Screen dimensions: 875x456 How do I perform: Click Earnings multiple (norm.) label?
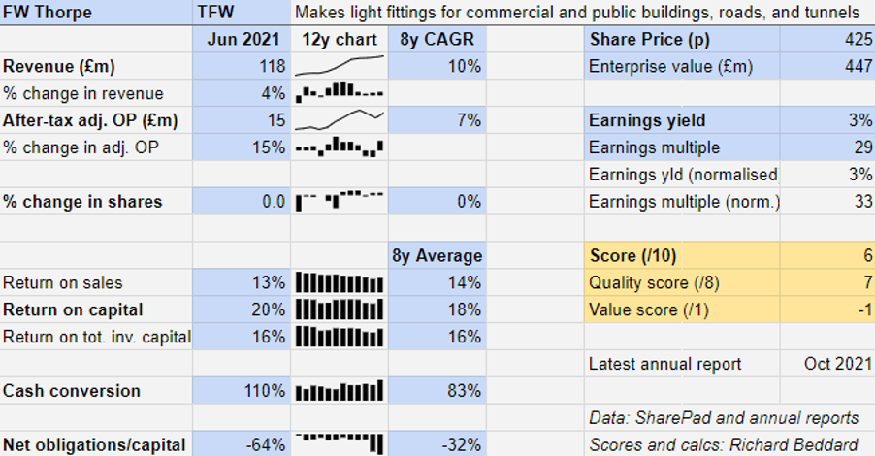pyautogui.click(x=682, y=201)
